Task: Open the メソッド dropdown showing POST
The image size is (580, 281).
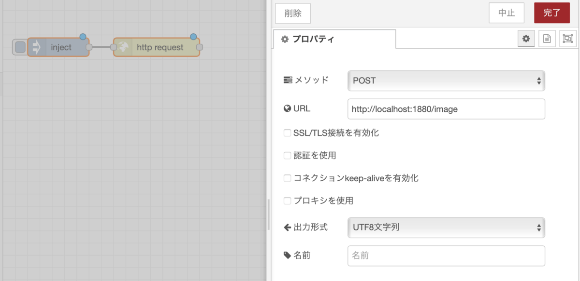Action: tap(446, 80)
